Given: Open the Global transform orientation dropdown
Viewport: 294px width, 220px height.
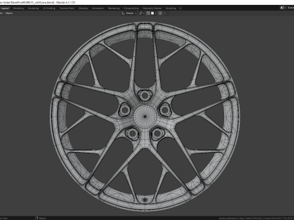Looking at the screenshot, I should pyautogui.click(x=131, y=13).
